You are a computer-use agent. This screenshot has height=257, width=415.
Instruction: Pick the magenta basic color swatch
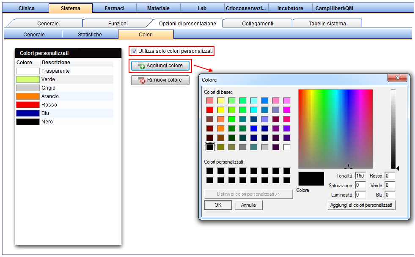[x=287, y=110]
